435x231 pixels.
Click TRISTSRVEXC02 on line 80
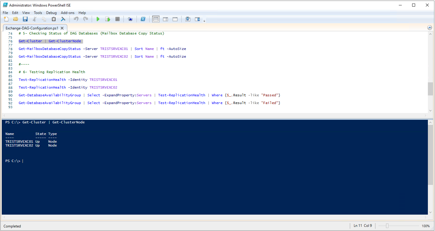(114, 56)
